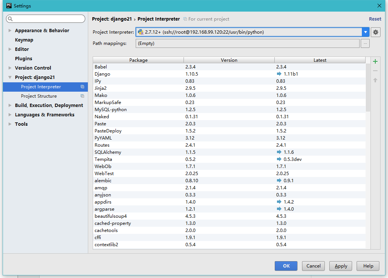Click the copy icon beside Project Structure item
The width and height of the screenshot is (388, 278).
[x=82, y=96]
